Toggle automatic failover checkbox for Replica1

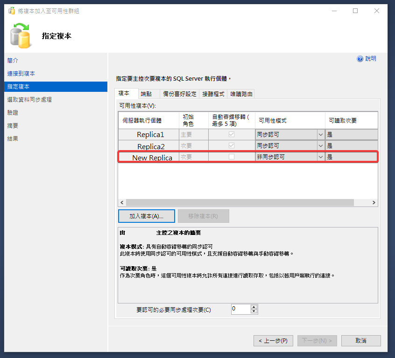(232, 134)
